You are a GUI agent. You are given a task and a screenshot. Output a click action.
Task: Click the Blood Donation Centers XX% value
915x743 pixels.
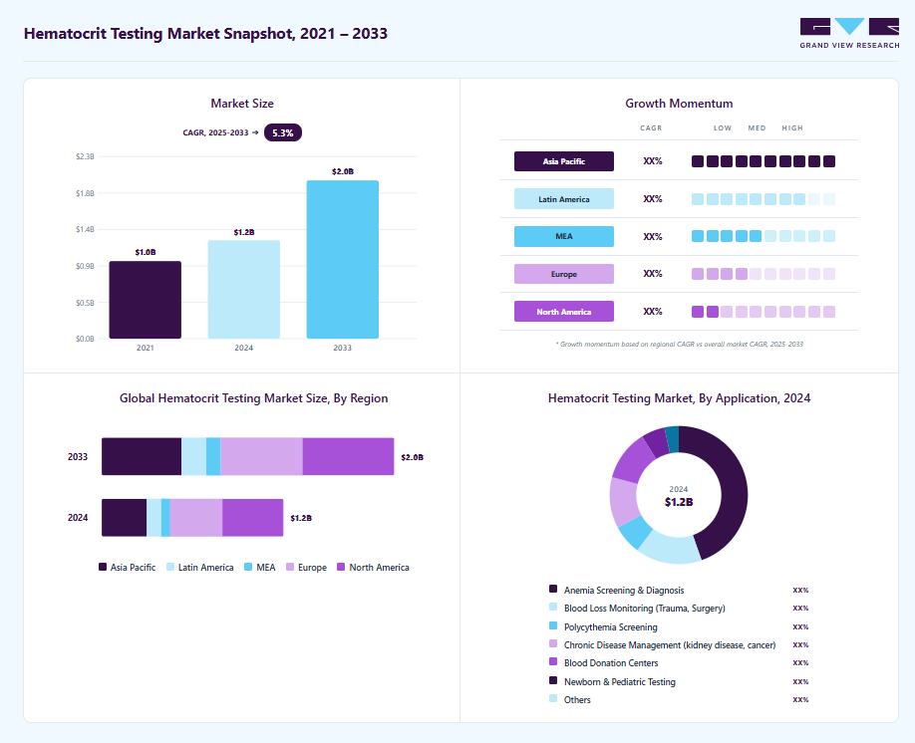[x=800, y=663]
